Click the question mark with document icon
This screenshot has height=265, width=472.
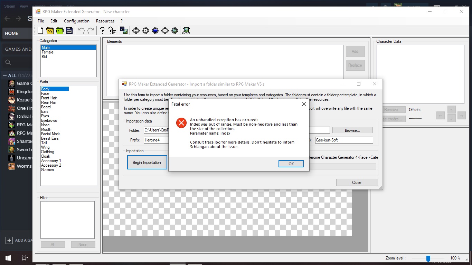tap(112, 30)
